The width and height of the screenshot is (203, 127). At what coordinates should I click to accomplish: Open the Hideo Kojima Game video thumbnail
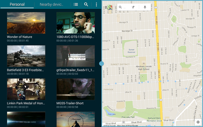26,119
